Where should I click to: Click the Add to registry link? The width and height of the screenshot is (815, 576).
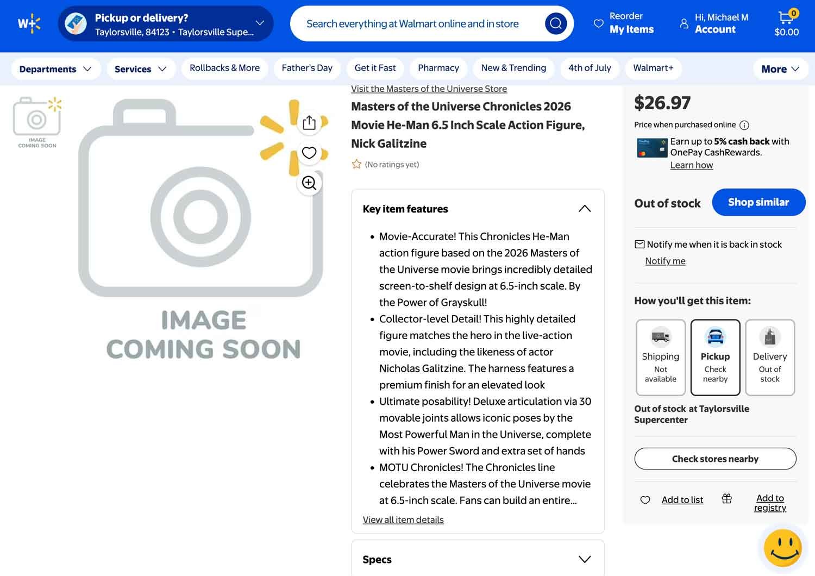(x=770, y=503)
